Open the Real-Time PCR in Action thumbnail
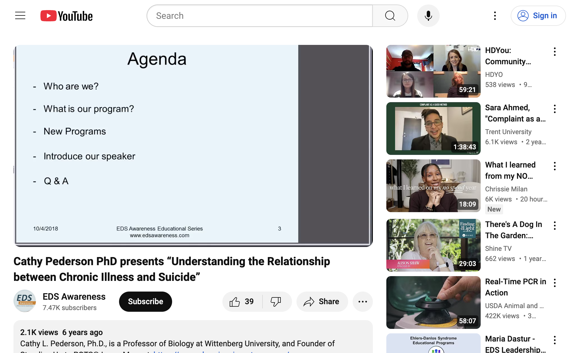The width and height of the screenshot is (575, 353). click(x=433, y=302)
